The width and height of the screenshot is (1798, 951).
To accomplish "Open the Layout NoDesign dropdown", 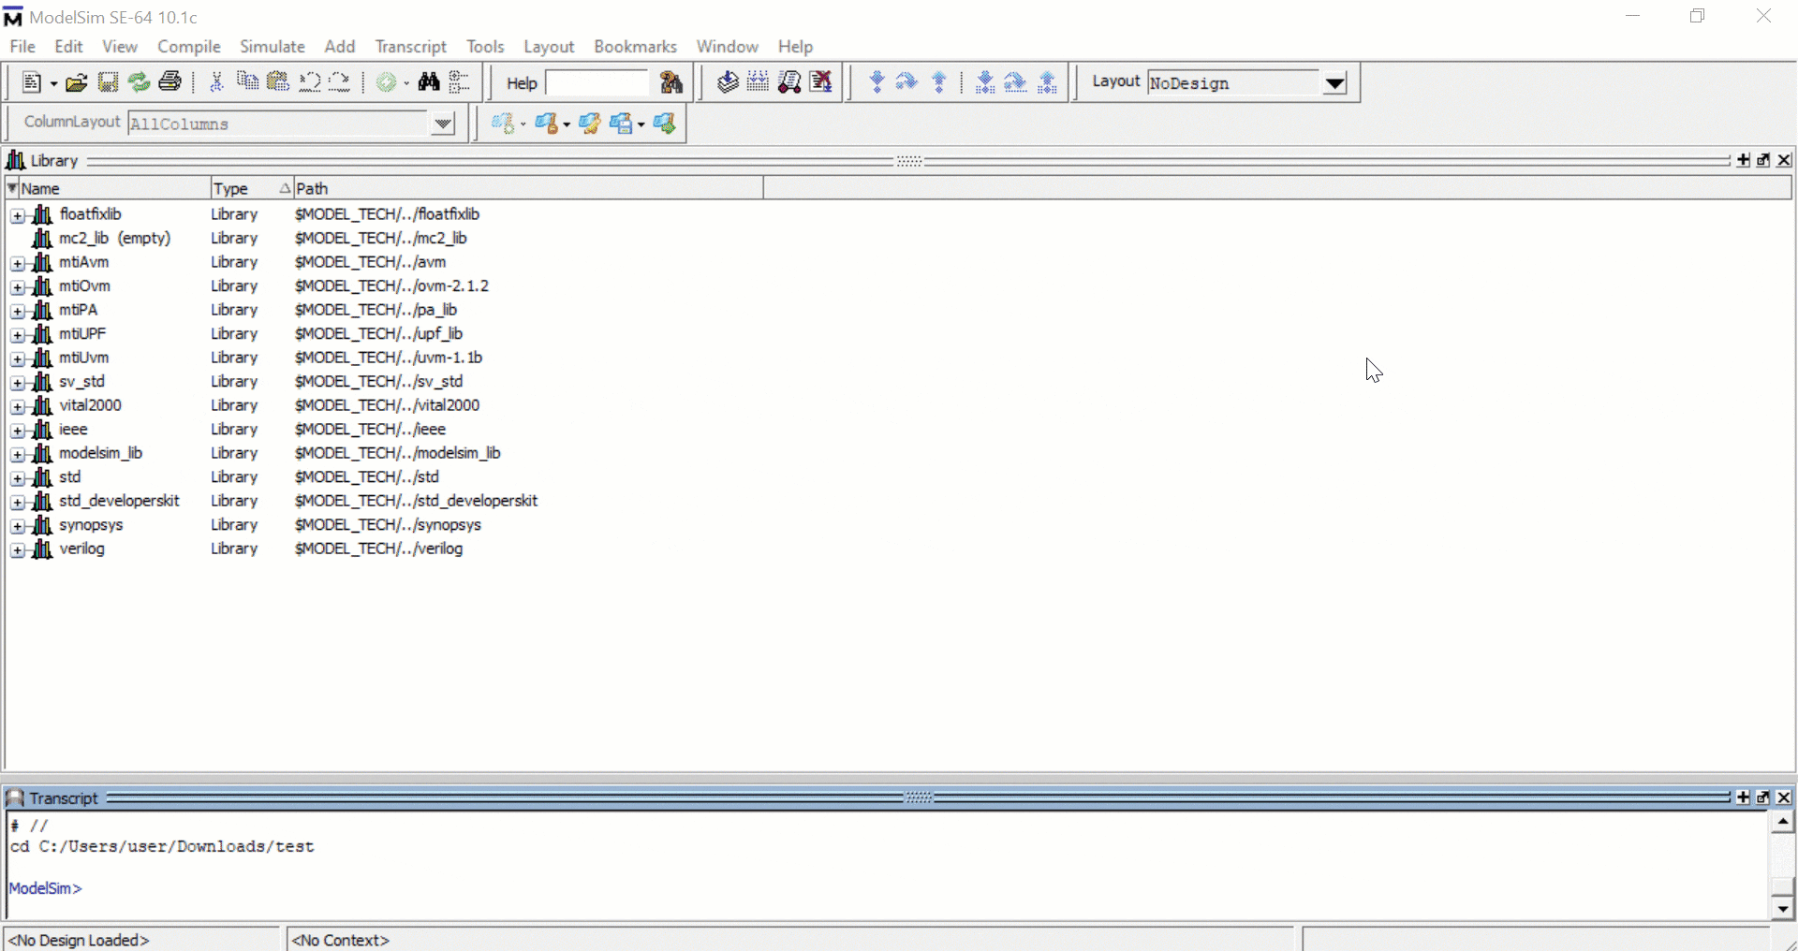I will [1335, 83].
